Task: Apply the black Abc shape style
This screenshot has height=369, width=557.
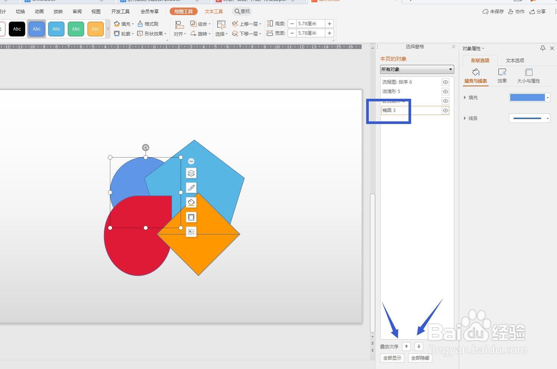Action: [x=17, y=29]
